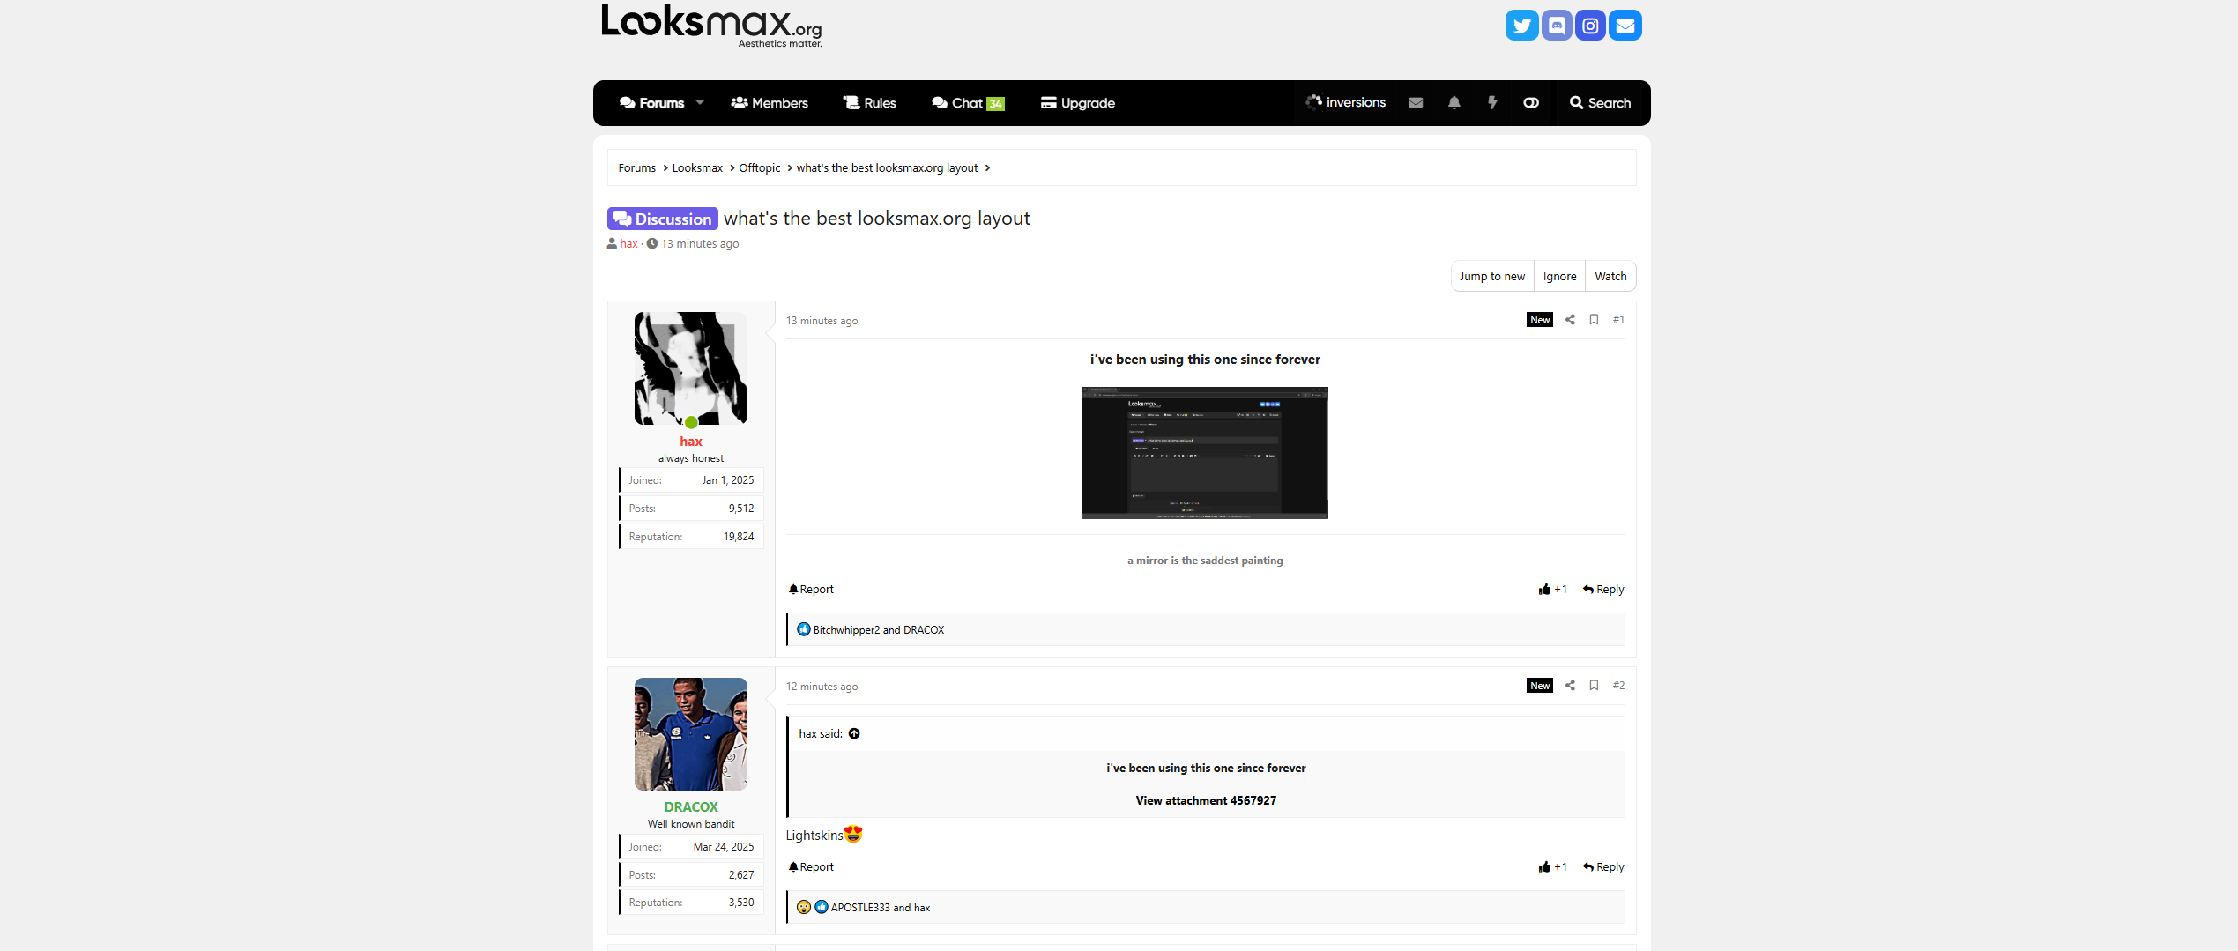The image size is (2238, 951).
Task: Go to the Members page
Action: click(770, 103)
